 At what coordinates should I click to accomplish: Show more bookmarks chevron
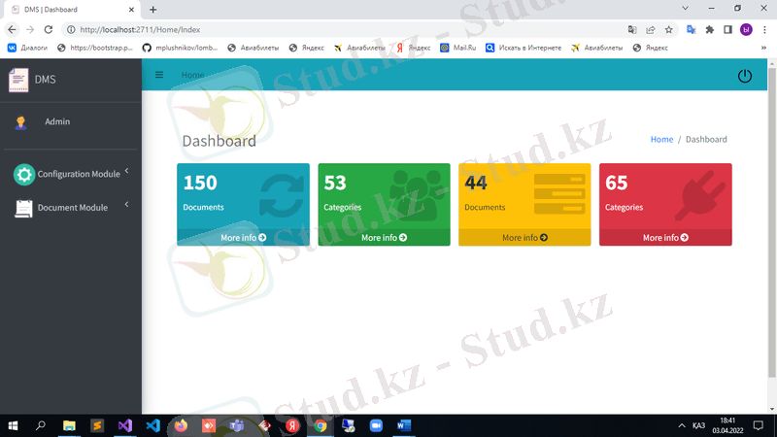point(763,48)
